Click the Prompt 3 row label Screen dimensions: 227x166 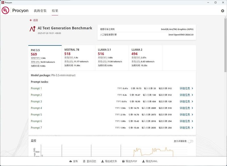pyautogui.click(x=36, y=102)
